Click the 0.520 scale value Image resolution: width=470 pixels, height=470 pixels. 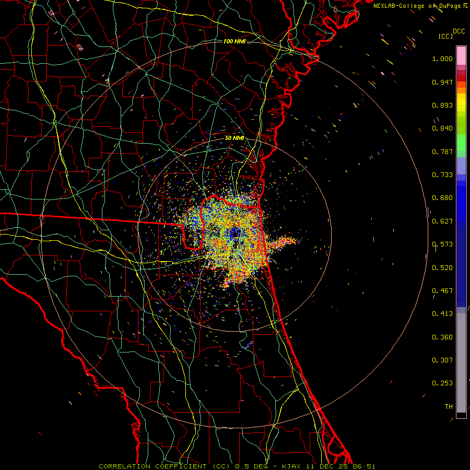tap(442, 268)
